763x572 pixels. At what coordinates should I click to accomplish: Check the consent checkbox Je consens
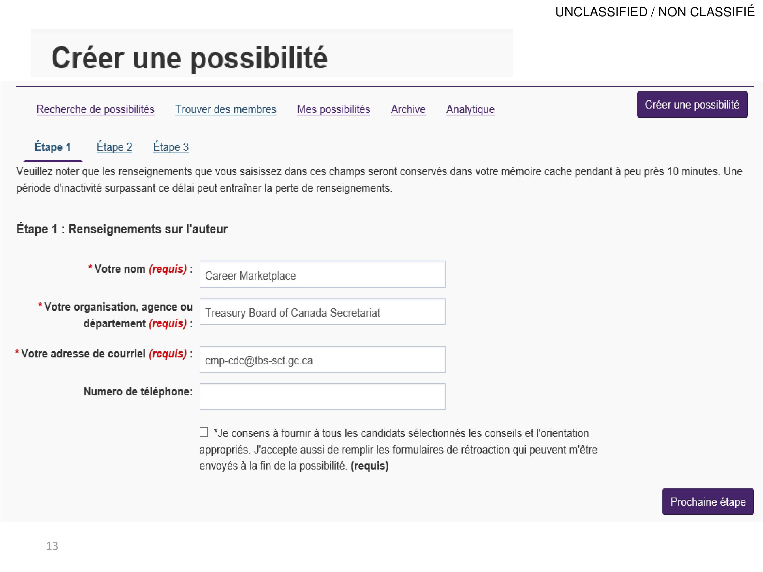pyautogui.click(x=203, y=432)
